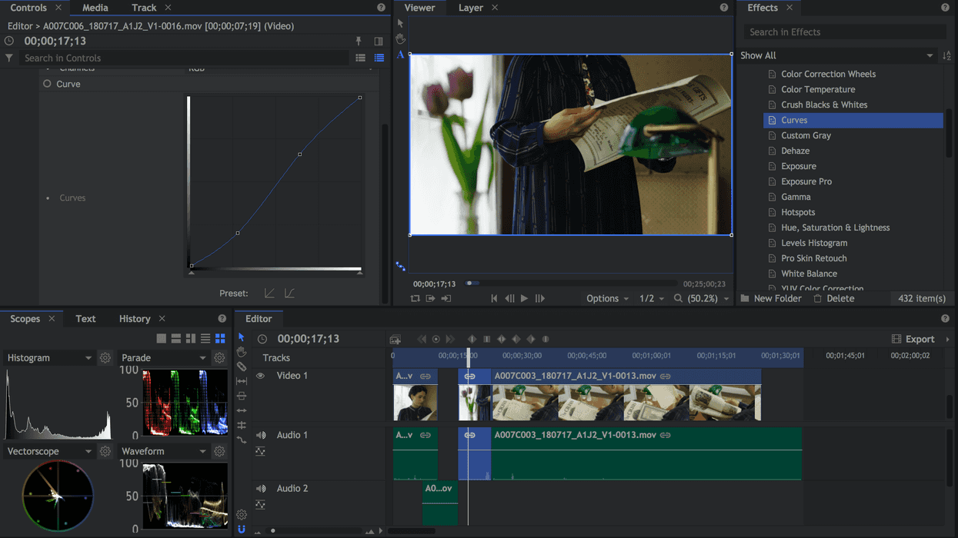This screenshot has width=958, height=538.
Task: Switch Controls to the list view icon
Action: (x=360, y=58)
